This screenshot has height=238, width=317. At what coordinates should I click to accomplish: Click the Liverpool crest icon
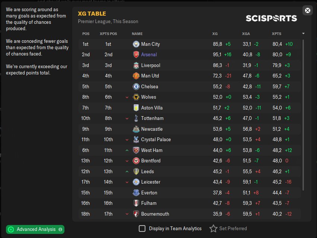(x=136, y=66)
